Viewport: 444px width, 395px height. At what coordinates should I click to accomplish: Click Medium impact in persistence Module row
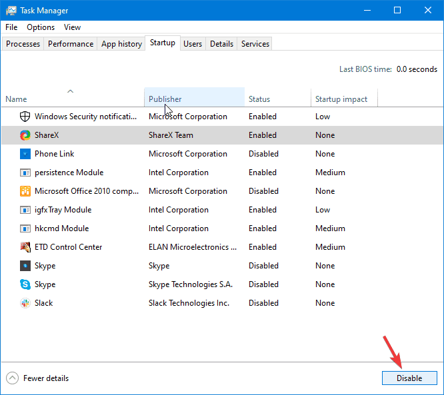point(330,173)
